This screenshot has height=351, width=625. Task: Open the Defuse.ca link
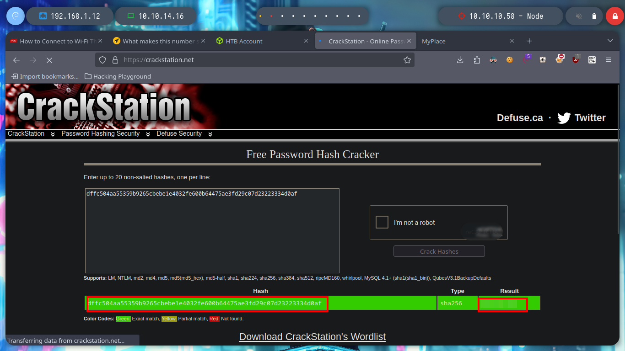520,118
